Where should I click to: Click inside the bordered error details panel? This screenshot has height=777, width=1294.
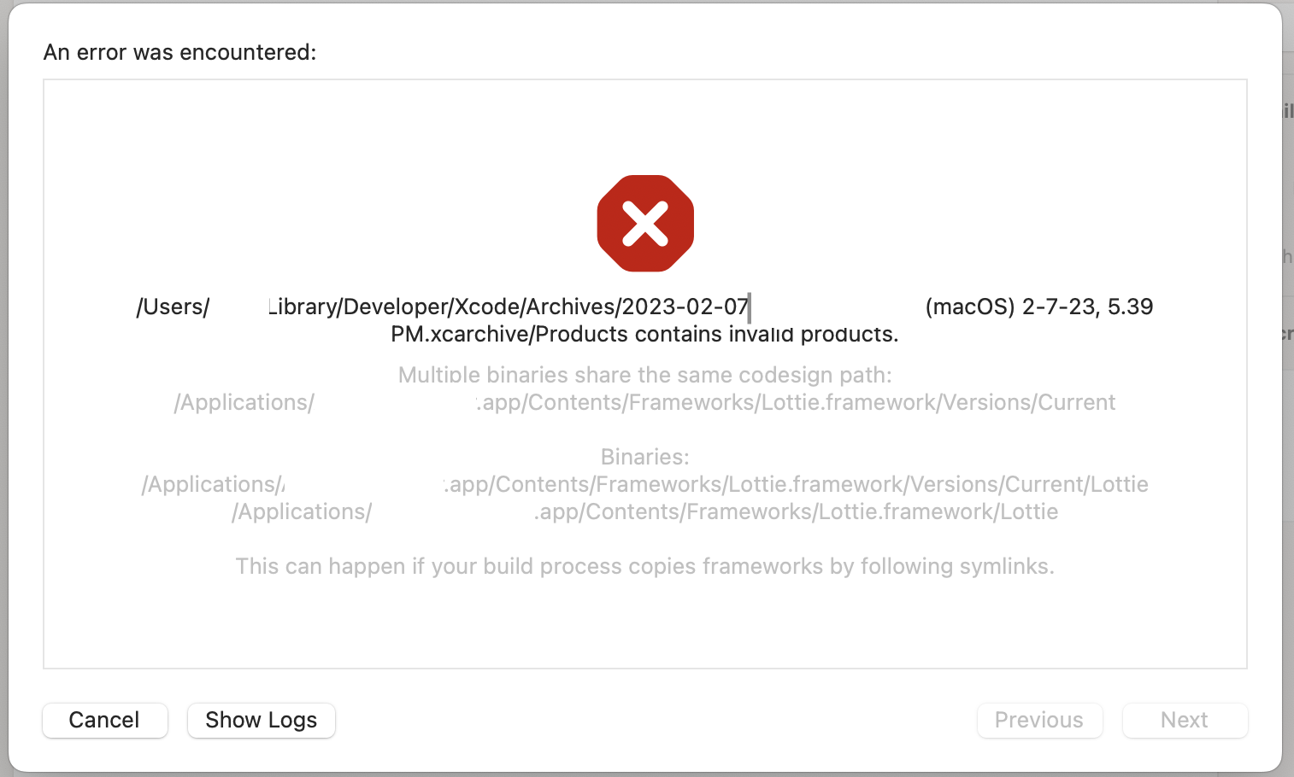pyautogui.click(x=645, y=623)
